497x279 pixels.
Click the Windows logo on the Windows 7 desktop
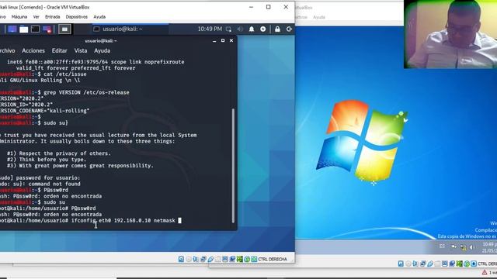(362, 141)
